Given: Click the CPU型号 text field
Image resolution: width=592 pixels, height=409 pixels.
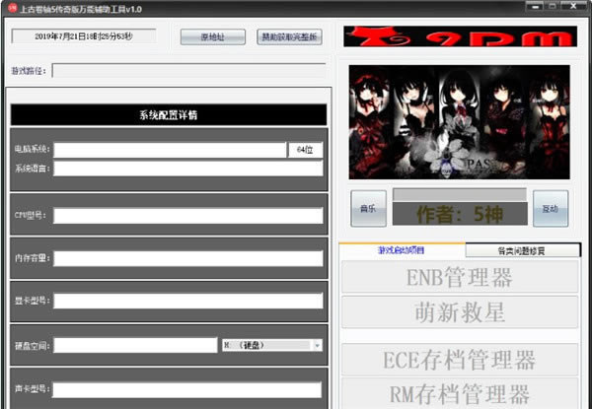Looking at the screenshot, I should pos(188,216).
